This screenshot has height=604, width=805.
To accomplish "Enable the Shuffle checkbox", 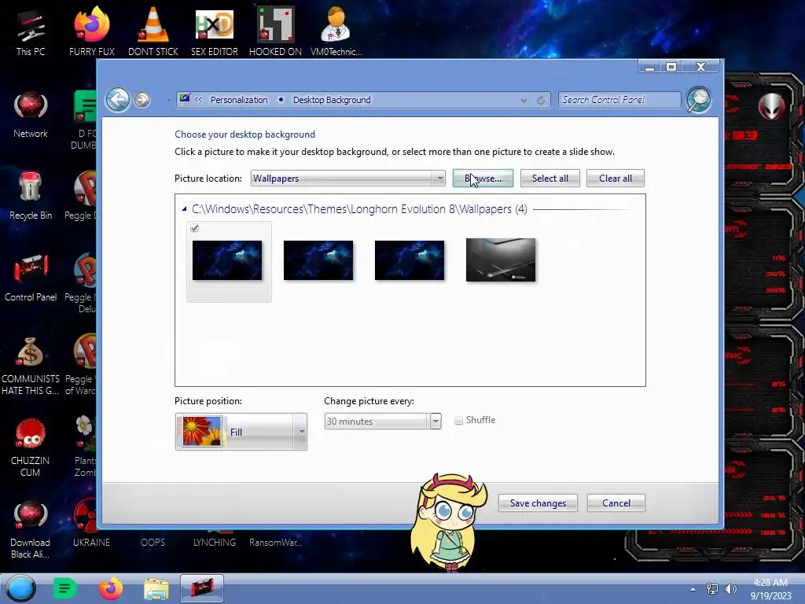I will point(458,421).
